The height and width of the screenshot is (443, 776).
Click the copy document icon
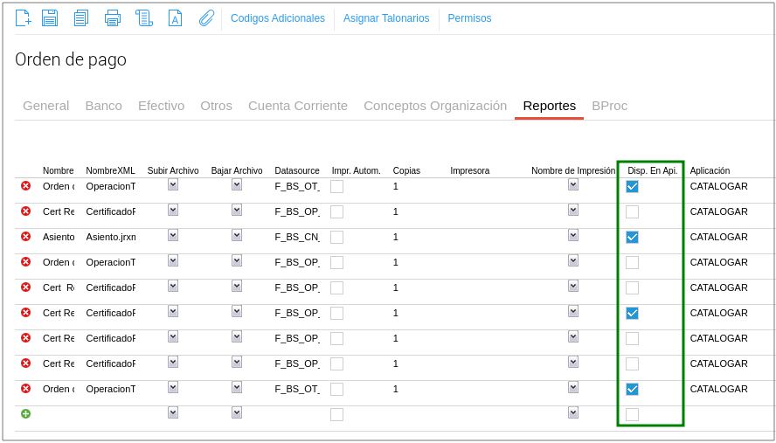pyautogui.click(x=81, y=18)
